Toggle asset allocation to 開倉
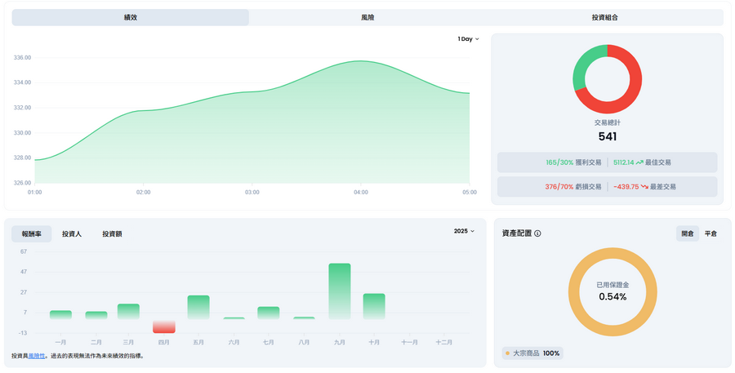 point(687,233)
